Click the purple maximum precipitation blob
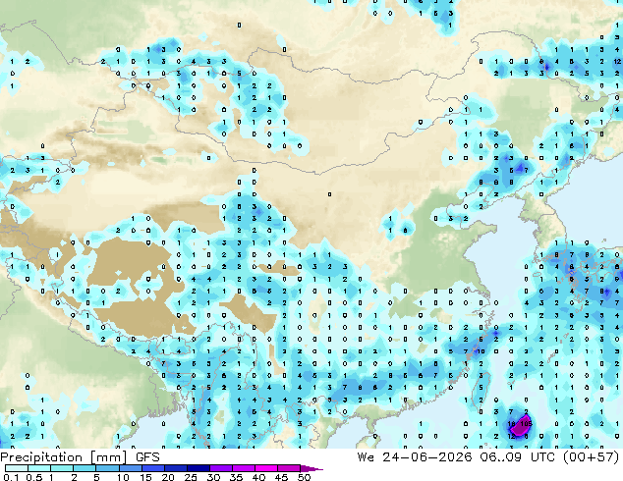The height and width of the screenshot is (481, 623). (x=521, y=427)
